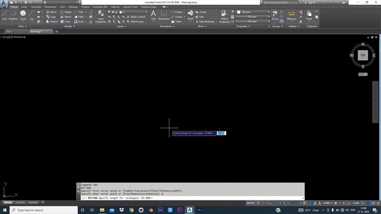Screen dimensions: 381x214
Task: Click Make Current layer button
Action: [x=136, y=17]
